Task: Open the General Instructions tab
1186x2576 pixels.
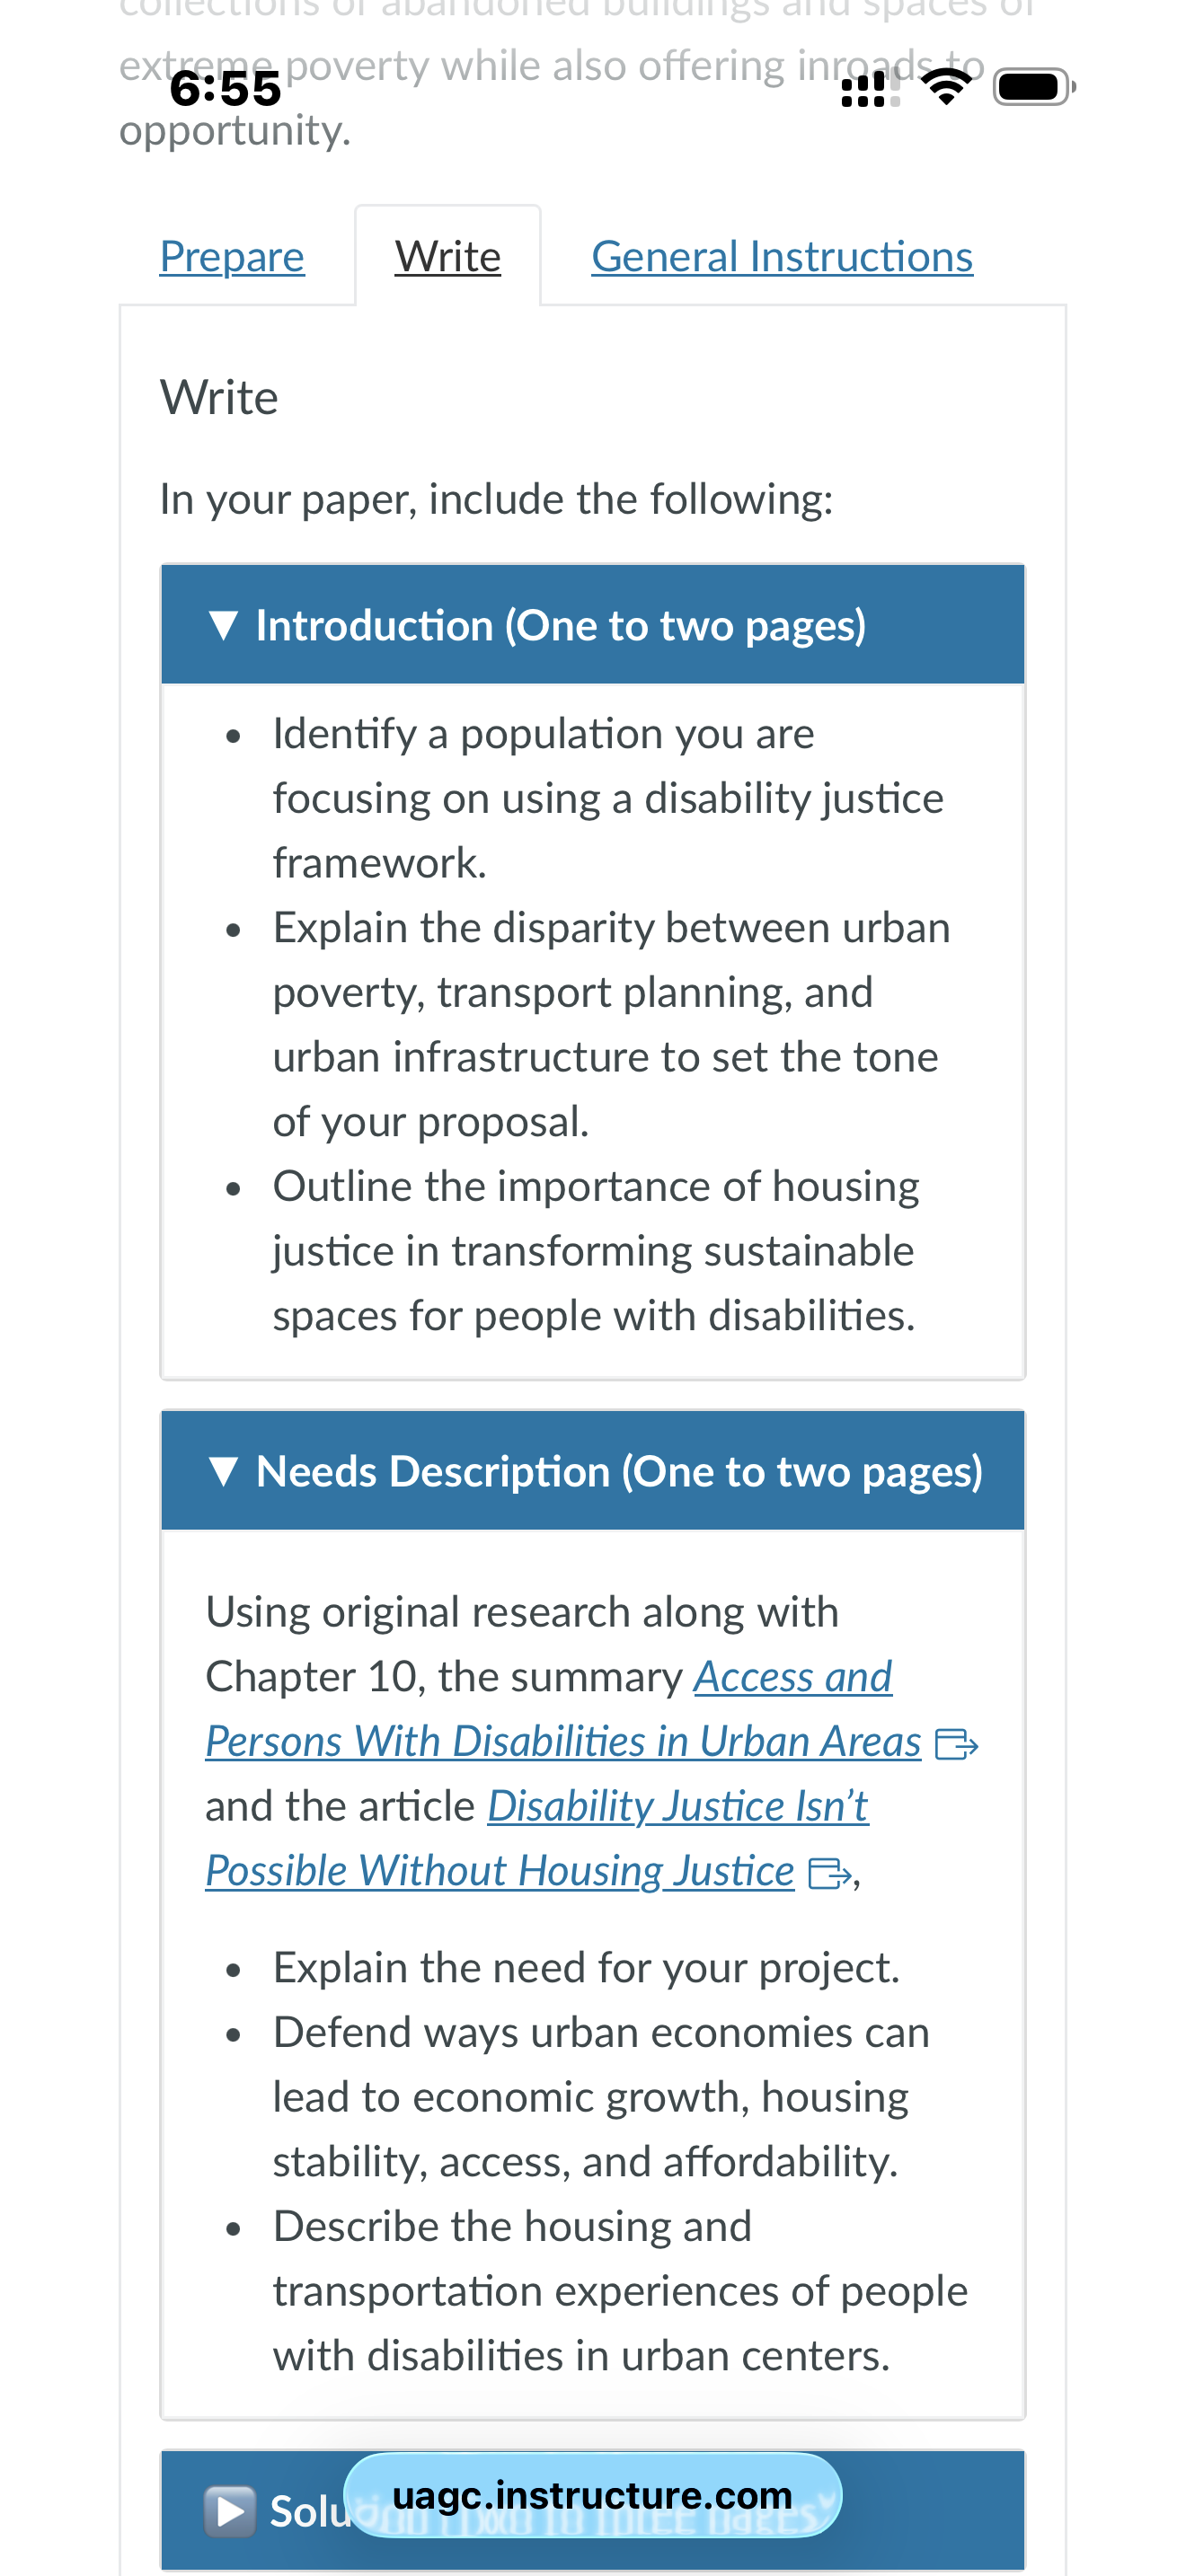Action: tap(782, 256)
